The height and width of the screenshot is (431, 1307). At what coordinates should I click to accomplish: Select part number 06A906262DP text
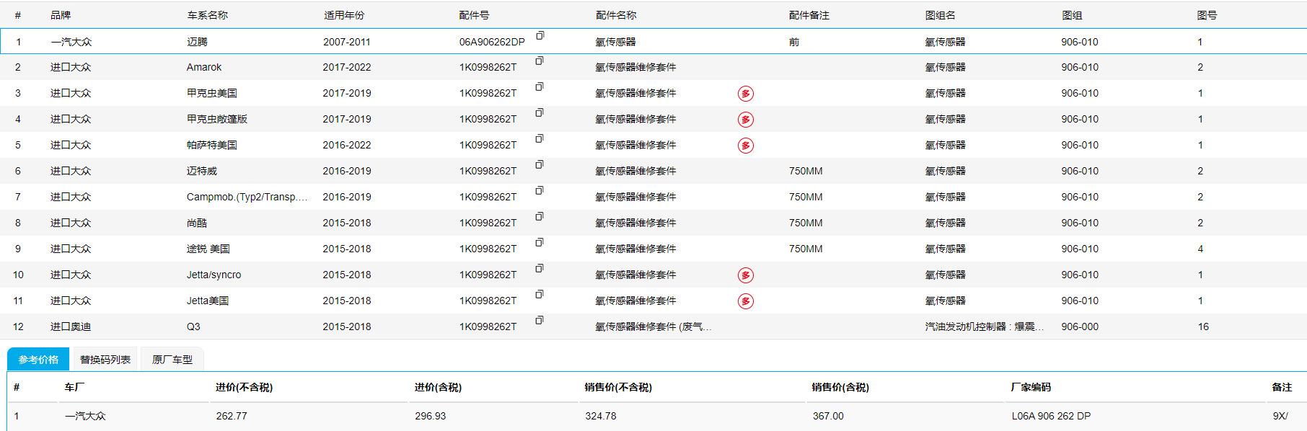(x=492, y=42)
